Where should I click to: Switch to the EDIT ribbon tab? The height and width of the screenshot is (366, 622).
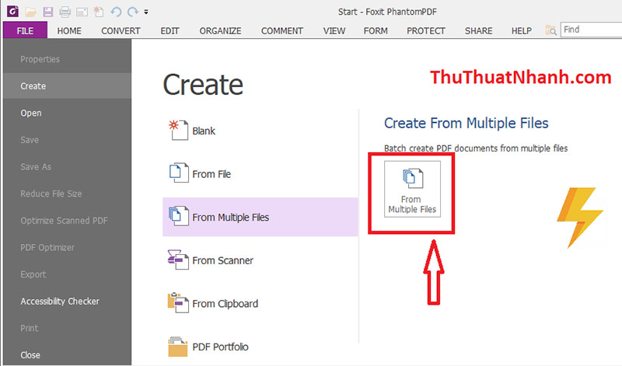[169, 30]
